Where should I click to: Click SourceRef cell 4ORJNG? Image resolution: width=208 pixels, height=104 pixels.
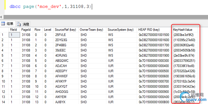point(66,55)
